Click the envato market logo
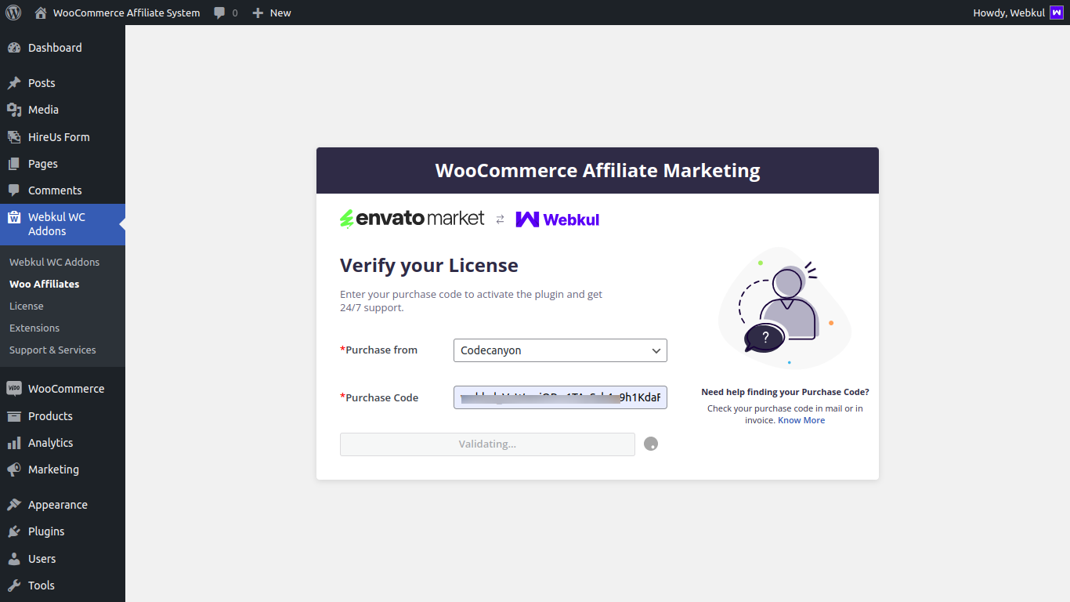The height and width of the screenshot is (602, 1070). (411, 218)
